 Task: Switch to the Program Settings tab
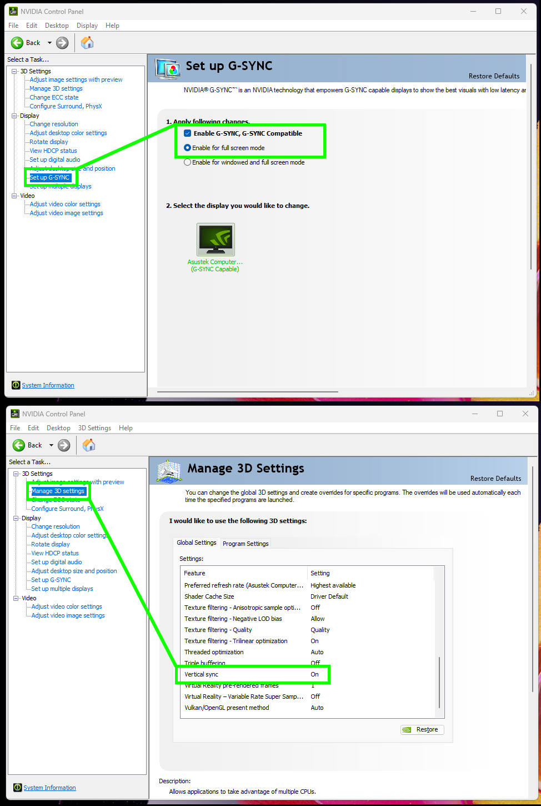[x=245, y=543]
